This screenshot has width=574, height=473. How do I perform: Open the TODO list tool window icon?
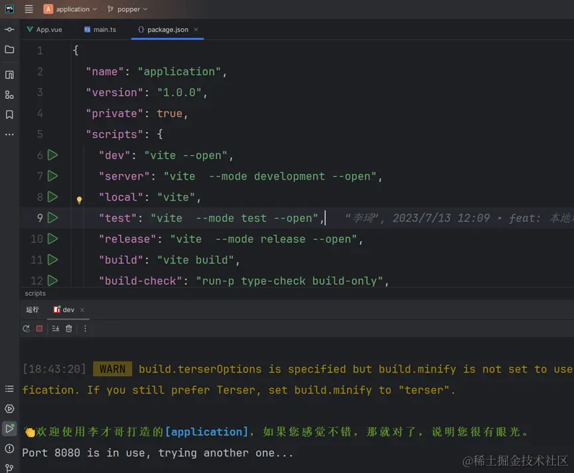pos(9,389)
